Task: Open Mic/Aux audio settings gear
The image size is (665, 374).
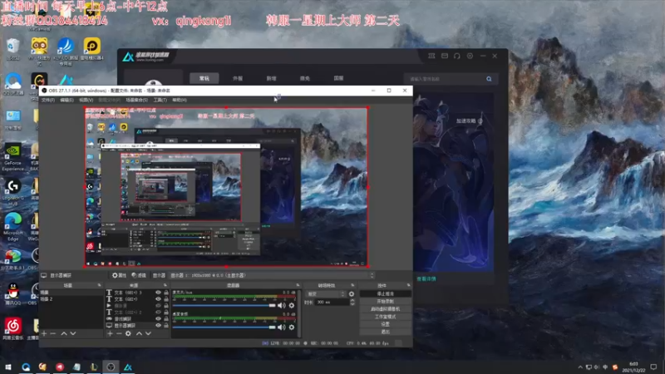Action: click(292, 305)
